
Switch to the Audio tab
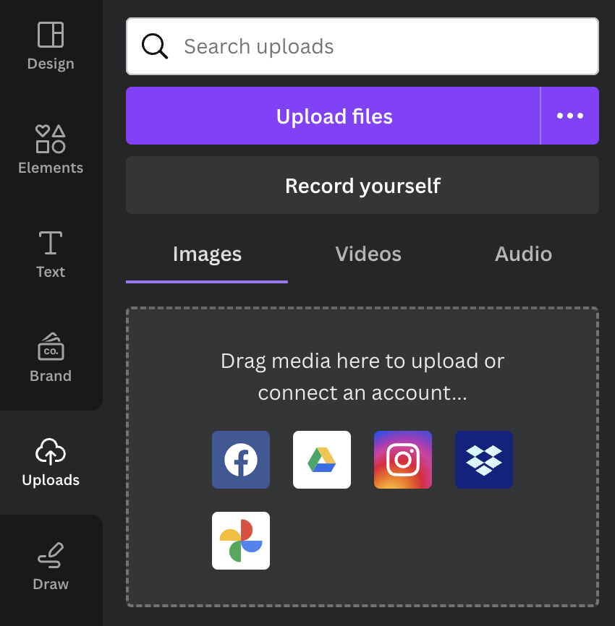click(x=523, y=254)
